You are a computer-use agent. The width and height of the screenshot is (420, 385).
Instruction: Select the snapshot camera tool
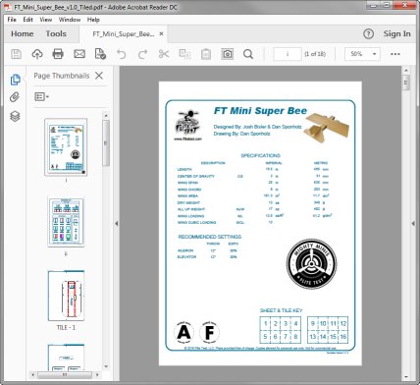click(228, 54)
